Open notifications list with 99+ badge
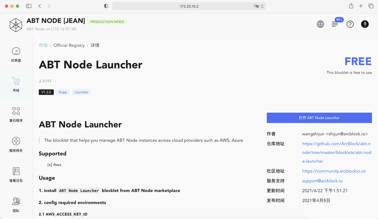 tap(335, 24)
